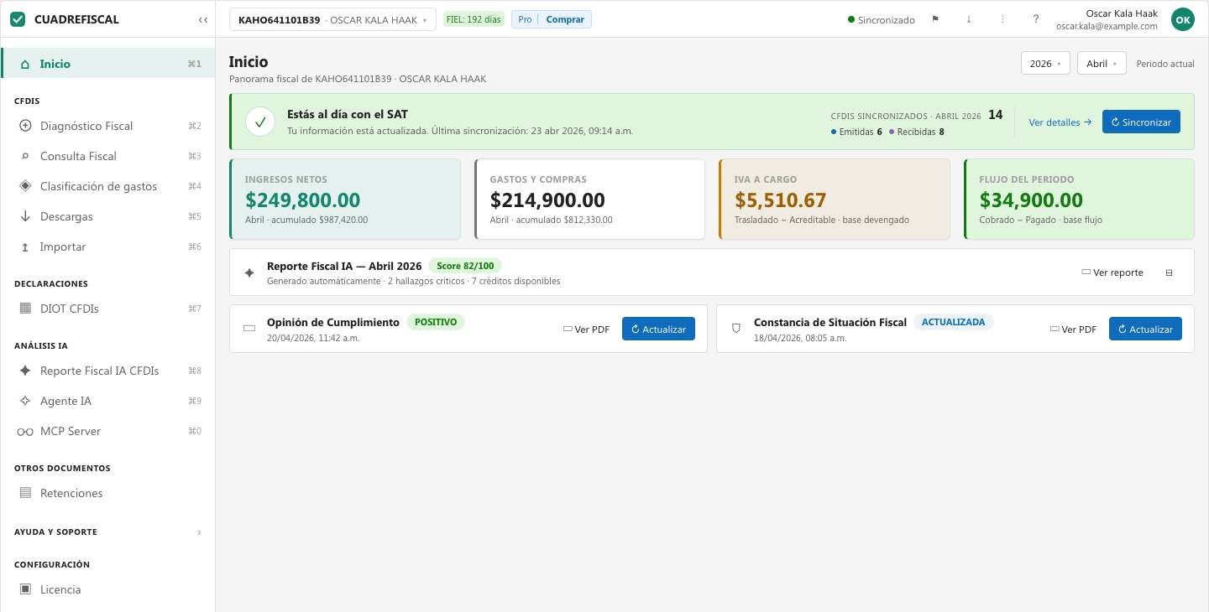The image size is (1209, 612).
Task: Click the FIEL: 192 días badge
Action: tap(474, 19)
